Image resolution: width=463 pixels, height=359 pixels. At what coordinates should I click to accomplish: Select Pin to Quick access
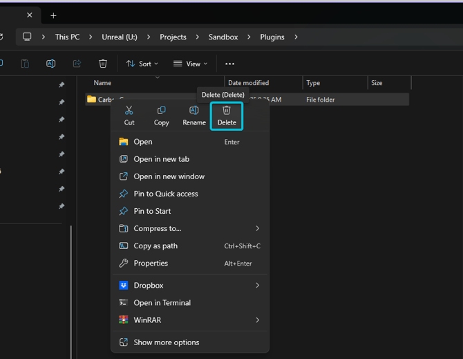click(190, 194)
